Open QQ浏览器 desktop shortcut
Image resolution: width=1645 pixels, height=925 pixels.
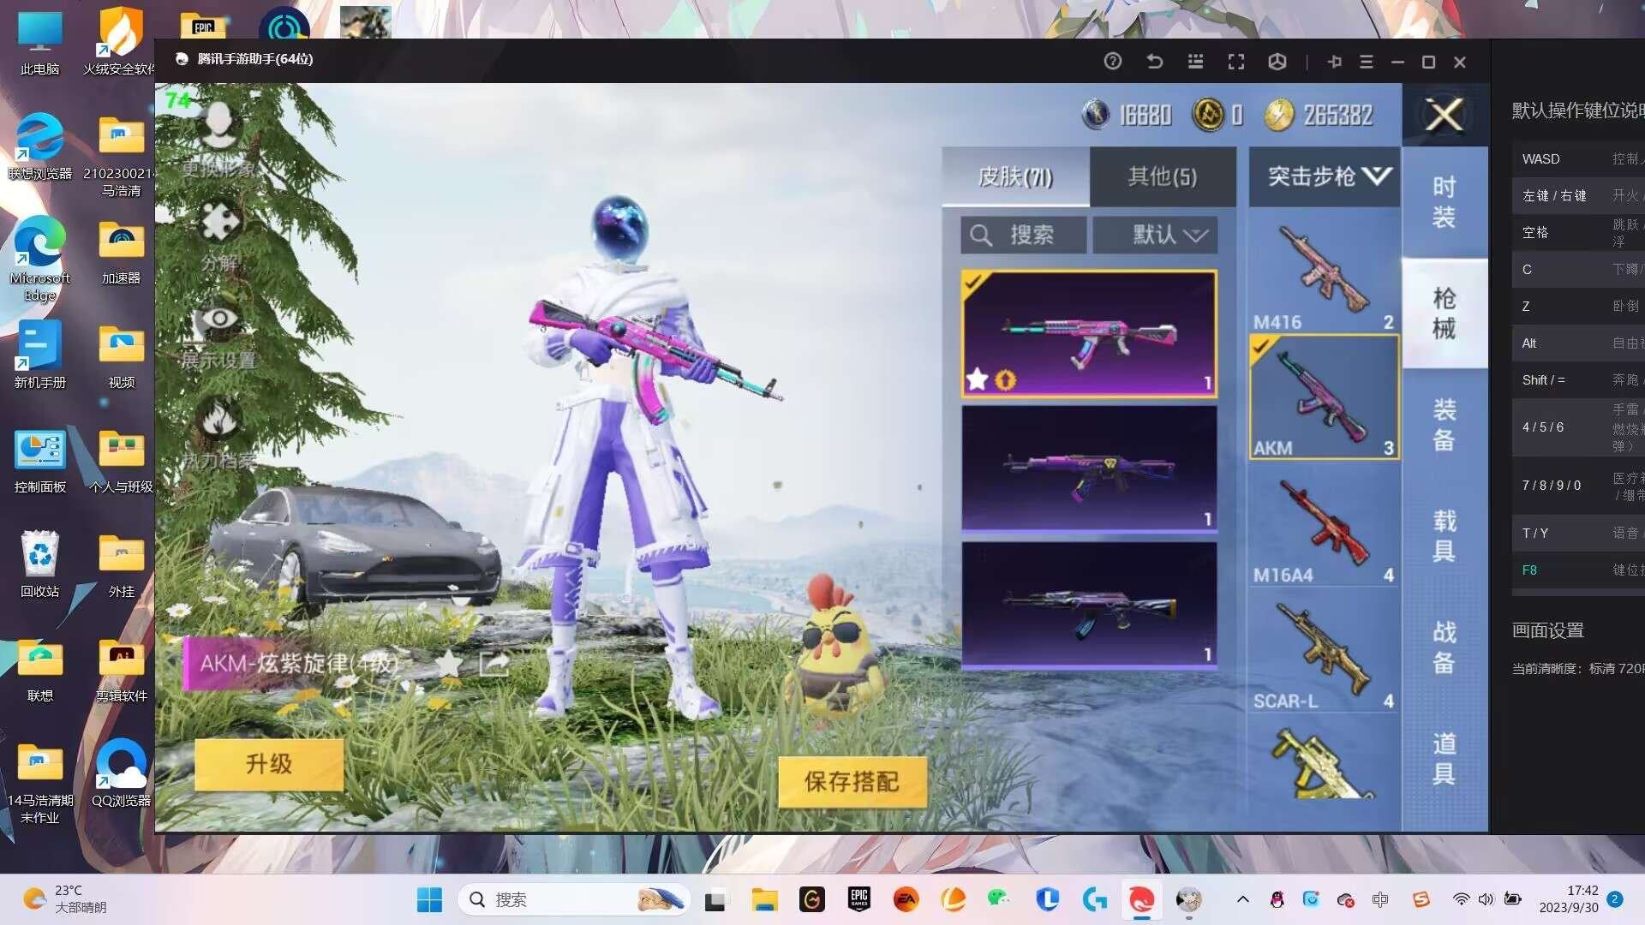121,773
